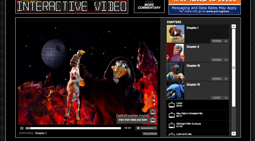The height and width of the screenshot is (141, 255).
Task: Expand Chapter II extras dropdown arrow
Action: [226, 60]
